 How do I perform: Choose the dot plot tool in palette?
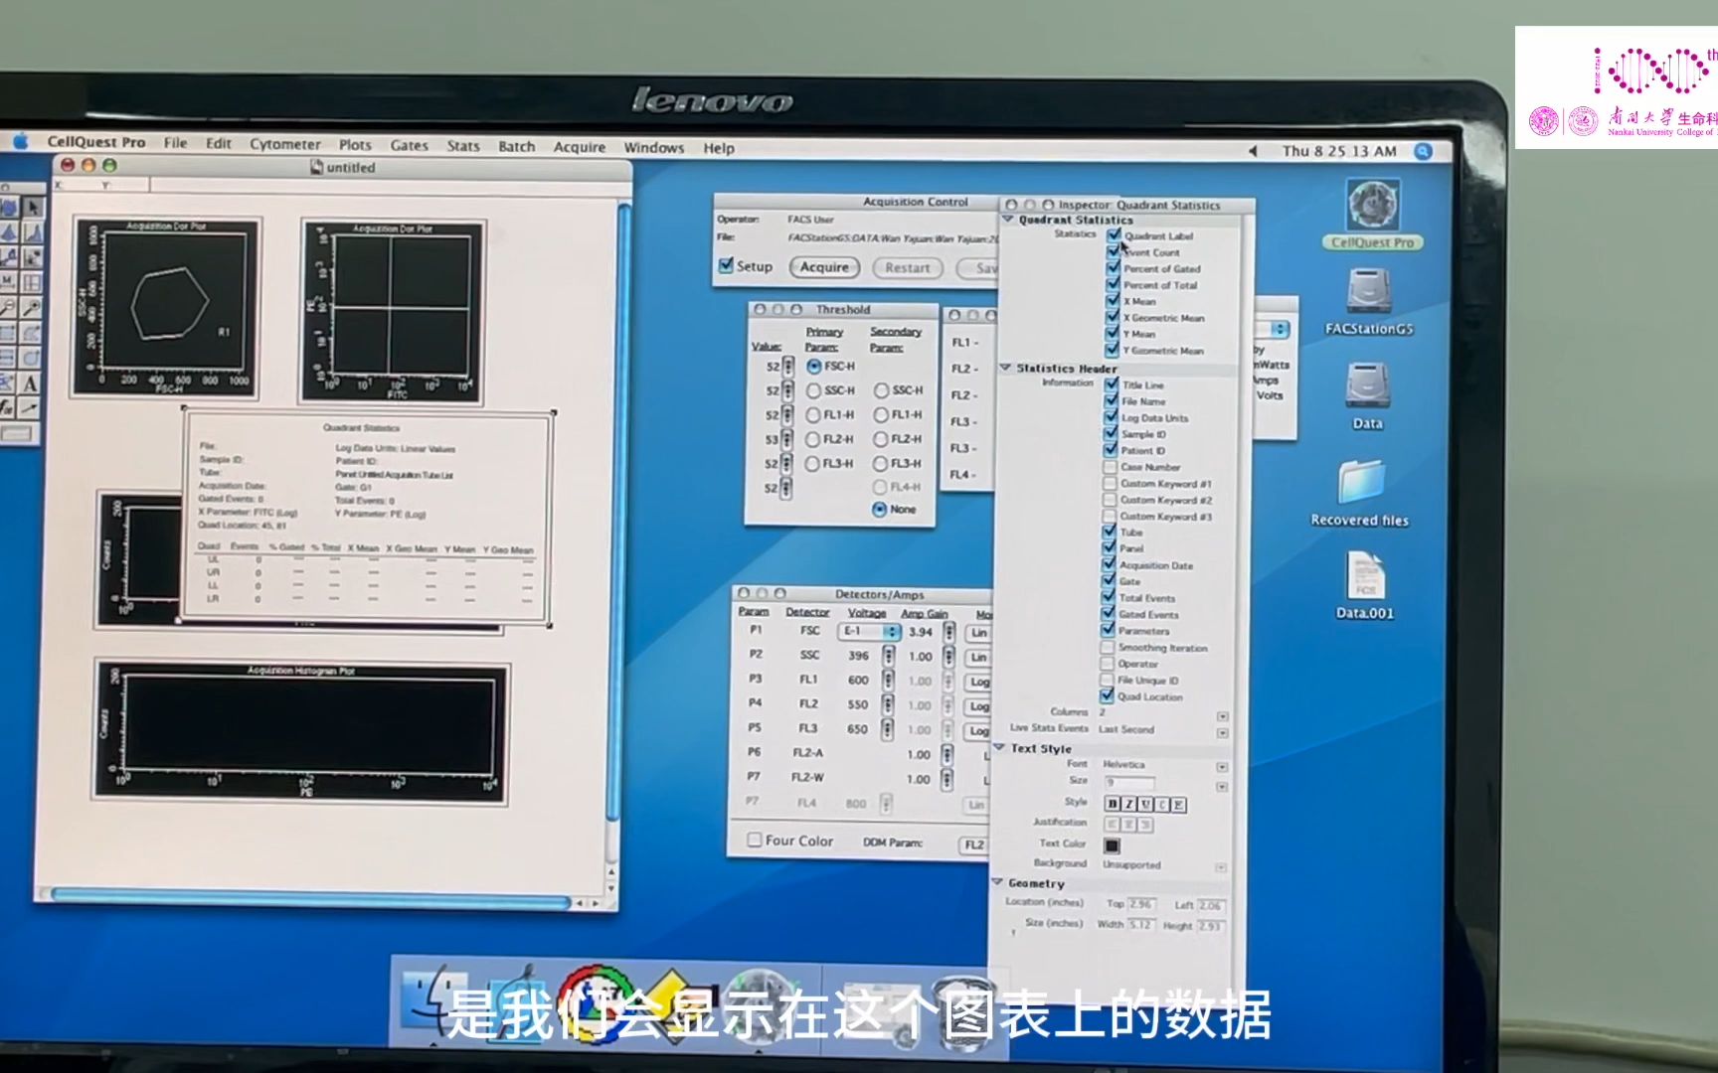coord(32,257)
